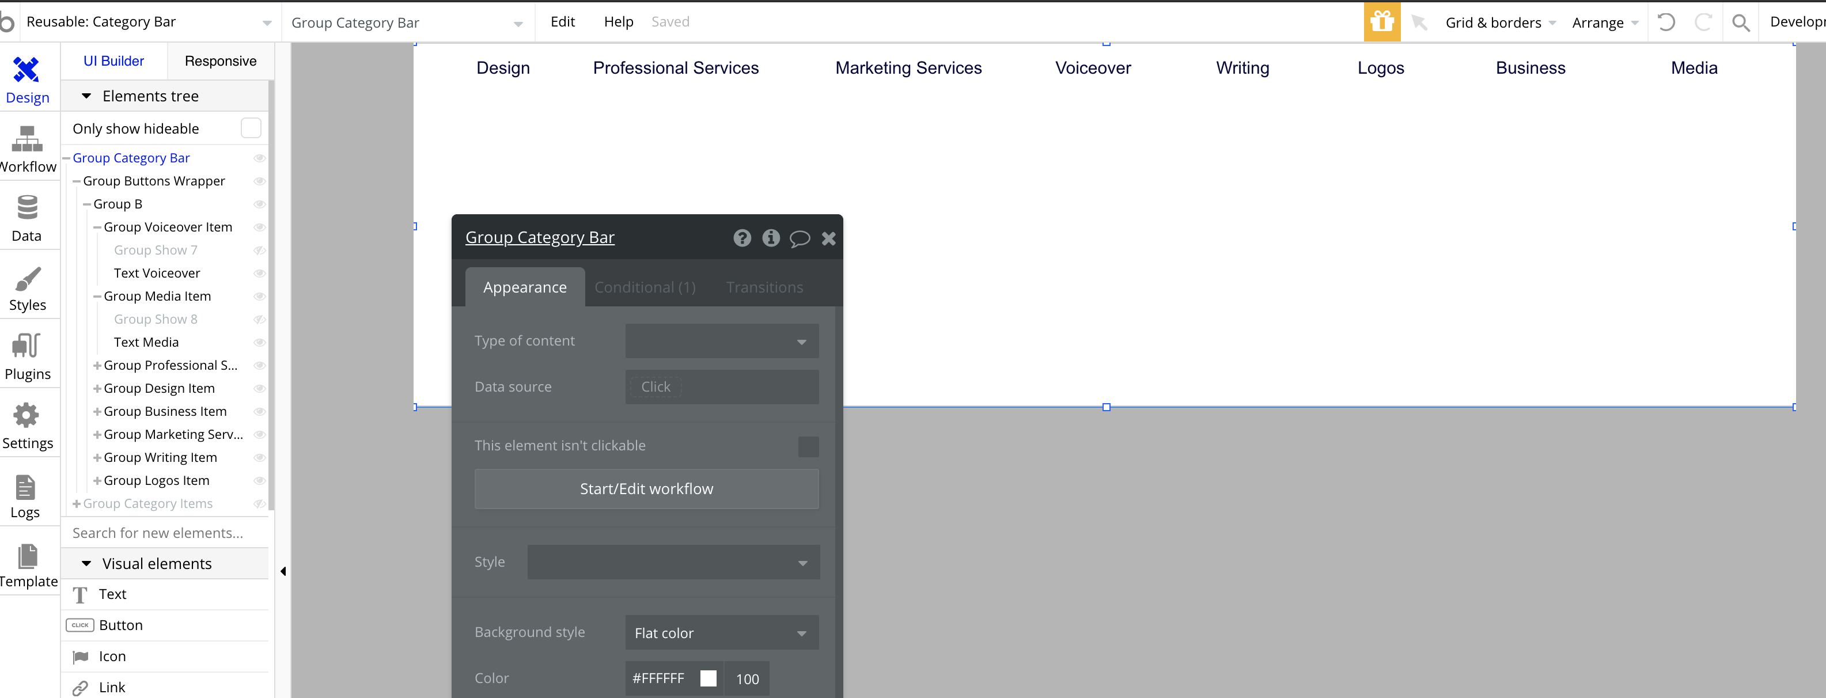Select Group B in elements tree
This screenshot has height=698, width=1826.
pyautogui.click(x=118, y=204)
